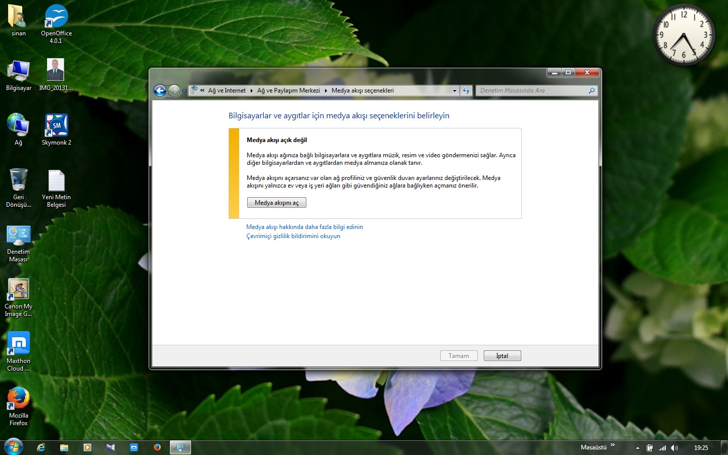Show hidden system tray icons
The height and width of the screenshot is (455, 728).
coord(638,448)
